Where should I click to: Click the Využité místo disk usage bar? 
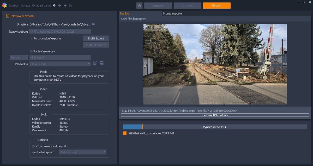215,127
